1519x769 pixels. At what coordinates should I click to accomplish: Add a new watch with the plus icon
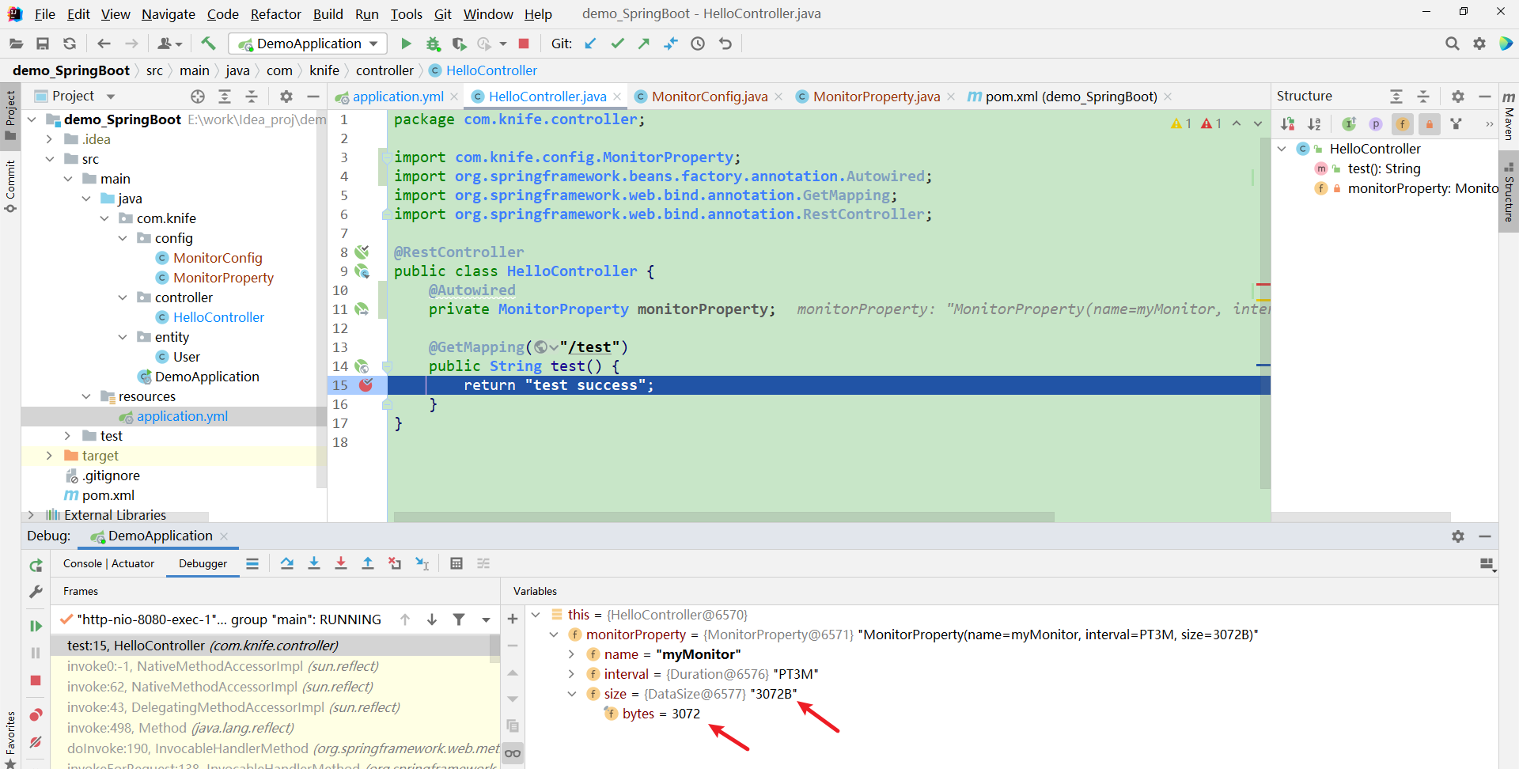pos(513,619)
